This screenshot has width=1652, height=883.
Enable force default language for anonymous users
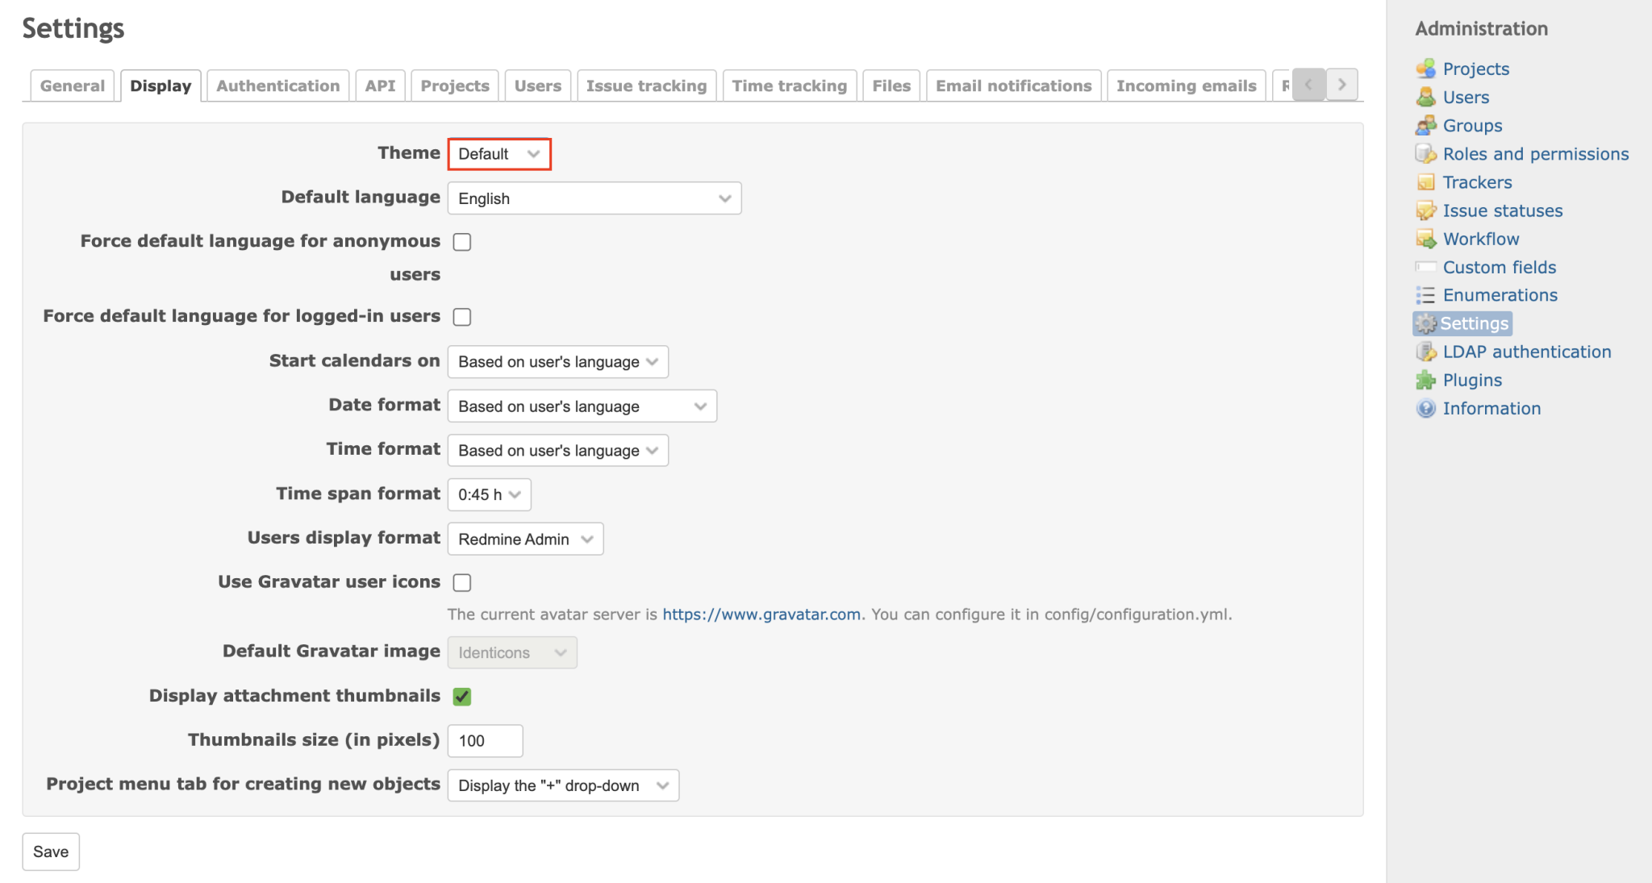(x=462, y=242)
